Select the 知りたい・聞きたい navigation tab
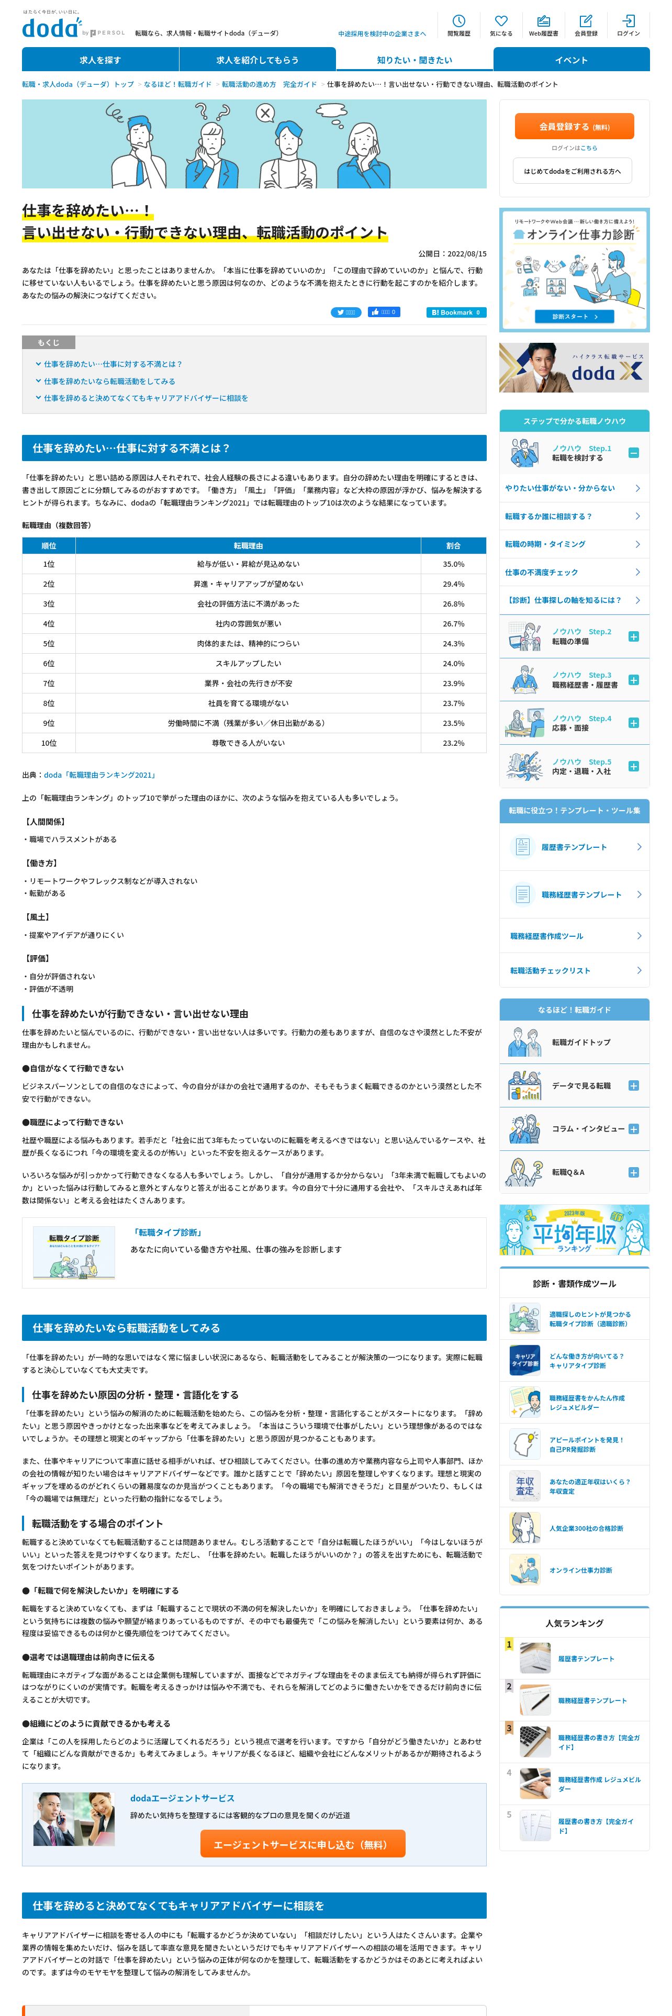 (x=415, y=60)
